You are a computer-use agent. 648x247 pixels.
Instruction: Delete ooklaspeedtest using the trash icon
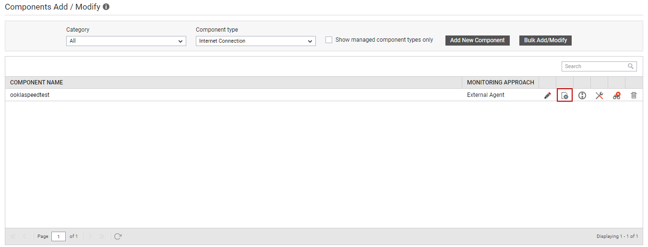[634, 95]
